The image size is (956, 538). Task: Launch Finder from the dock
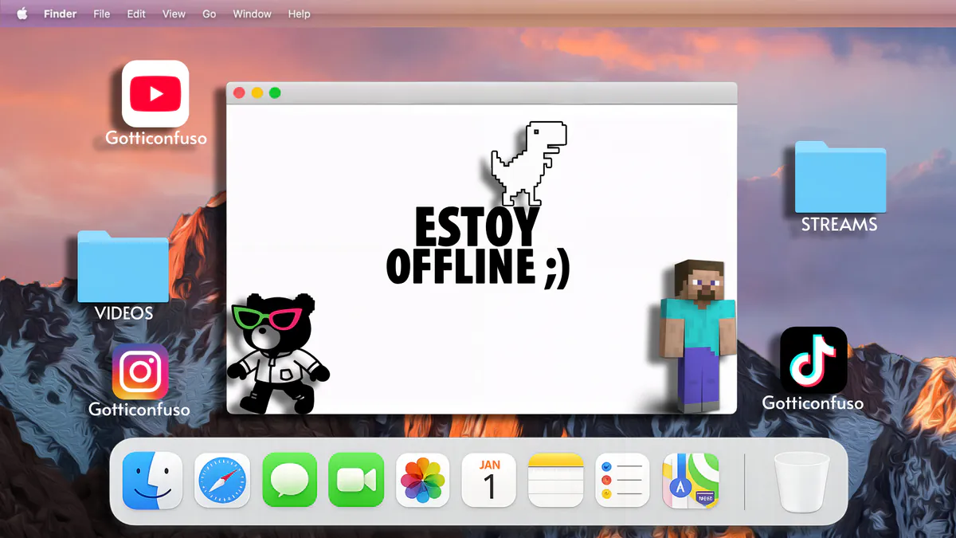(152, 481)
